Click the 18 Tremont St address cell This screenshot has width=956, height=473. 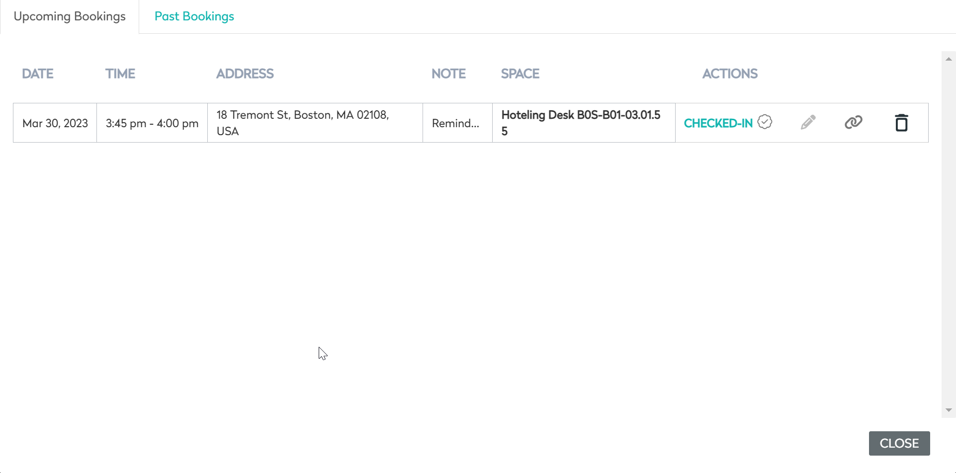click(315, 123)
